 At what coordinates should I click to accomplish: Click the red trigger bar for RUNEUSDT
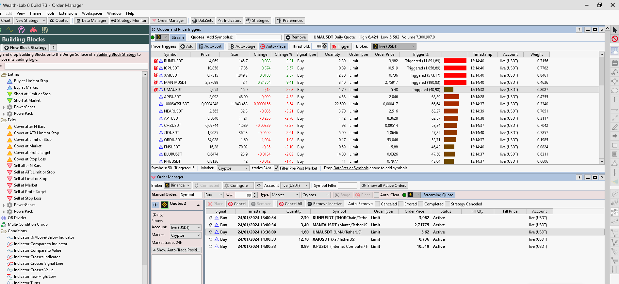[x=455, y=61]
